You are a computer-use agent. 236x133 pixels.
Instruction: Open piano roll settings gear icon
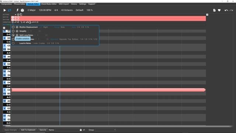[4, 28]
